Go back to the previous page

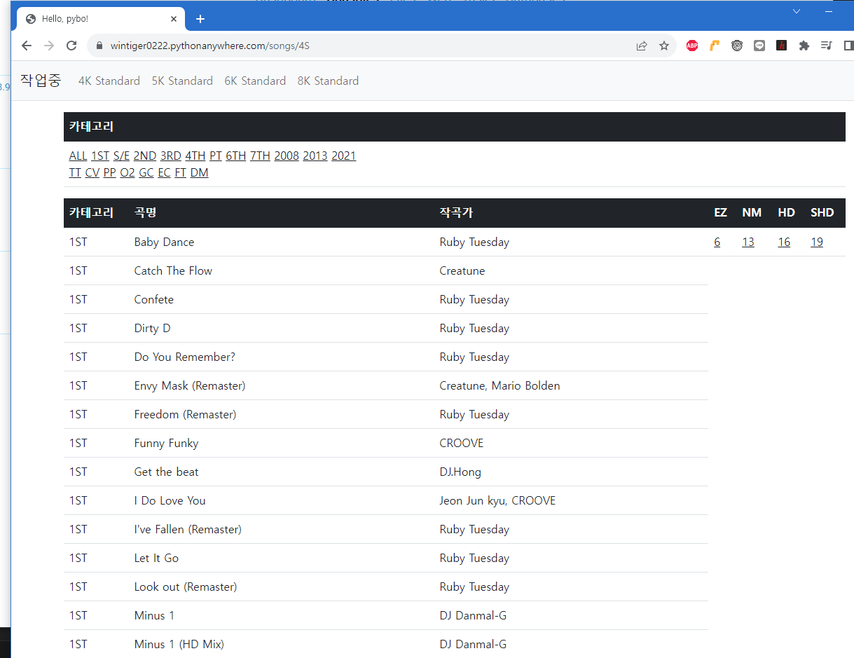coord(27,46)
